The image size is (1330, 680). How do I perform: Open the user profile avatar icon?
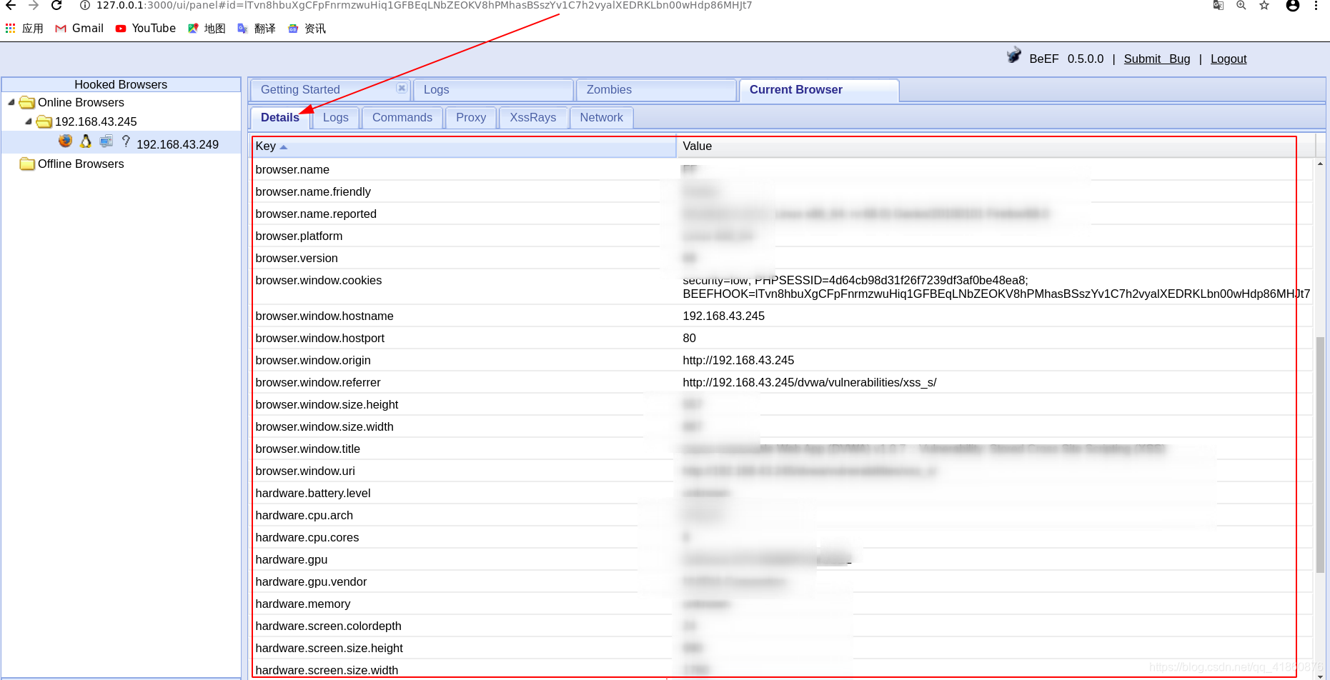[x=1293, y=5]
